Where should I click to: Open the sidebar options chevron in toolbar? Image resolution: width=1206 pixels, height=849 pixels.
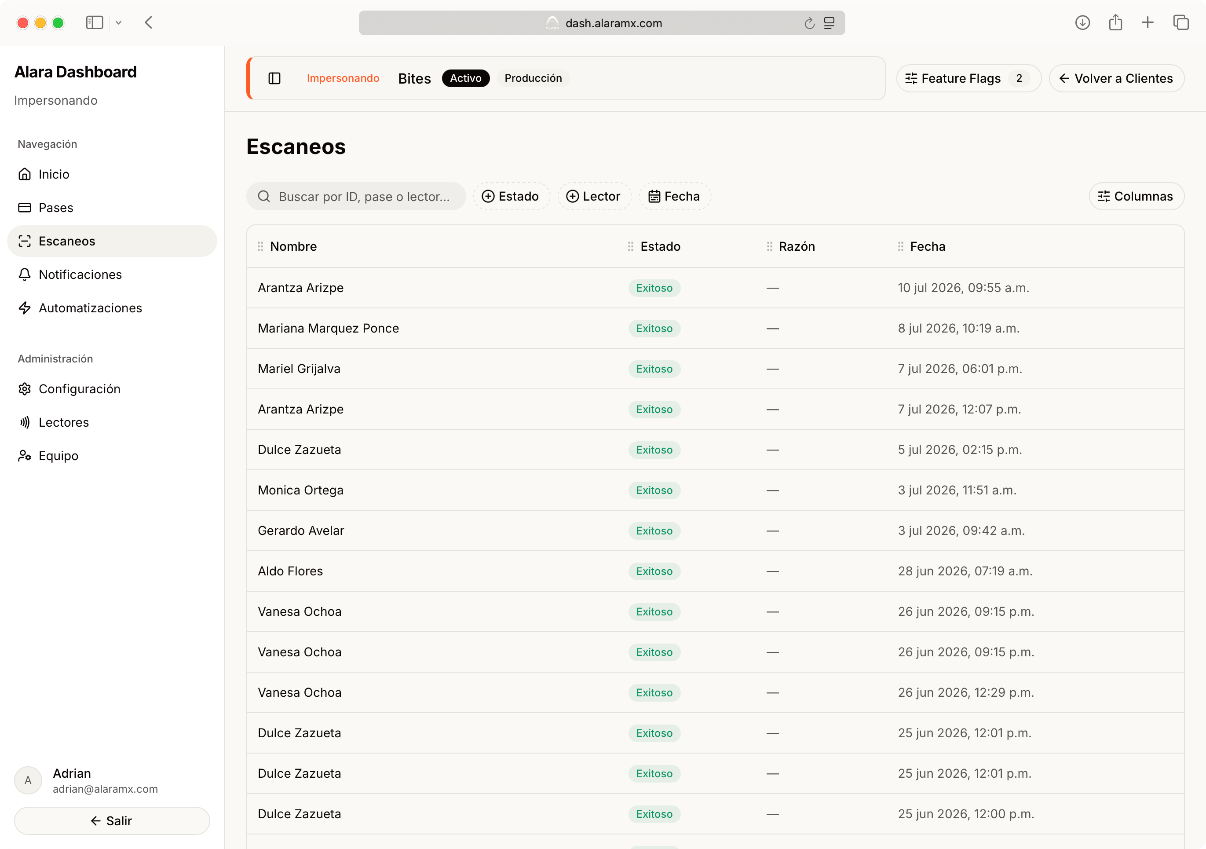(119, 22)
